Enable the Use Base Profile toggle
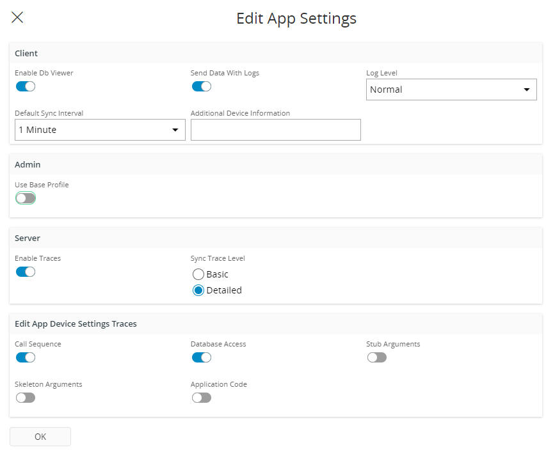The image size is (546, 452). click(26, 198)
